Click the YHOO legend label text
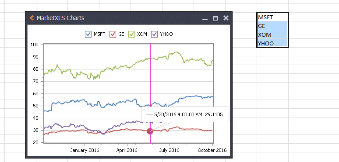Viewport: 339px width, 162px height. point(166,34)
